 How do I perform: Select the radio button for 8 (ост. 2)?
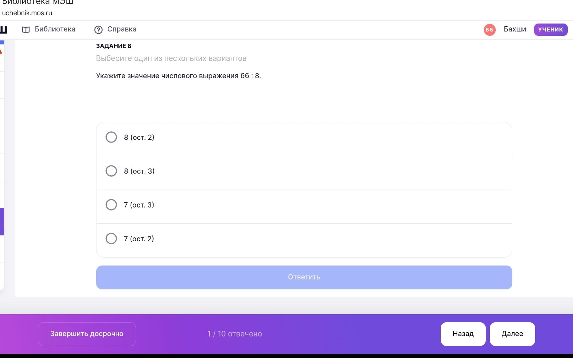click(111, 137)
